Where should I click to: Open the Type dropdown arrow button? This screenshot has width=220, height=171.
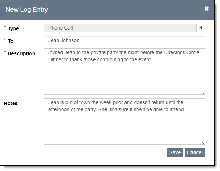click(201, 28)
